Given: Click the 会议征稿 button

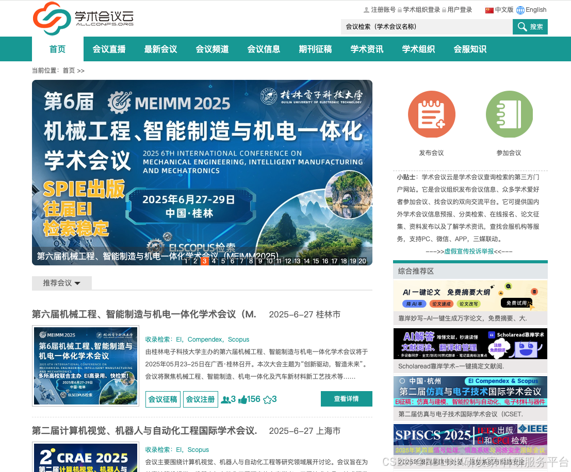Looking at the screenshot, I should tap(163, 399).
